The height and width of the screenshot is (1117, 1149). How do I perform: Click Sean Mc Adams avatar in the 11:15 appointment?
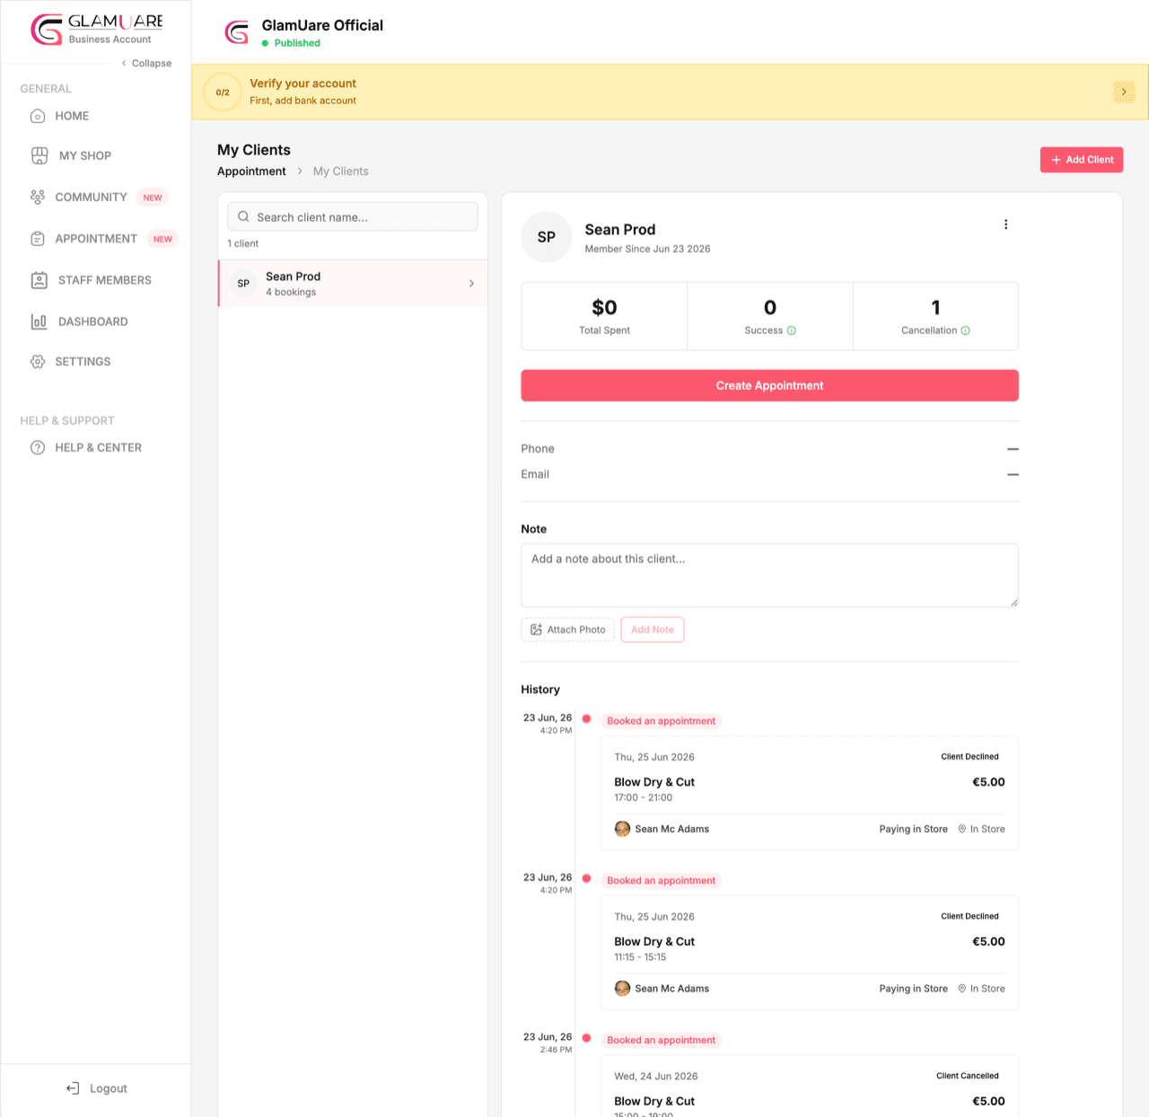[x=622, y=989]
